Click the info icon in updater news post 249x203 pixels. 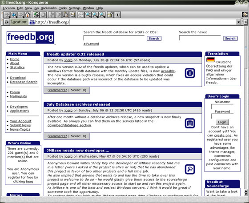pyautogui.click(x=190, y=73)
